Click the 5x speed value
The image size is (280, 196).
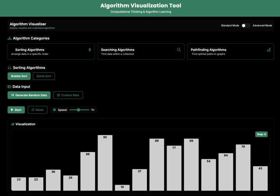(x=93, y=110)
